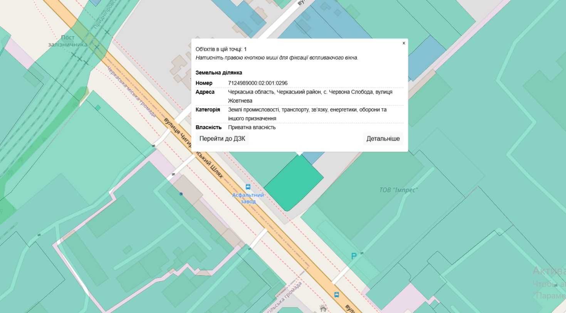Click the parking P icon on map
Screen dimensions: 566x313
[x=354, y=256]
